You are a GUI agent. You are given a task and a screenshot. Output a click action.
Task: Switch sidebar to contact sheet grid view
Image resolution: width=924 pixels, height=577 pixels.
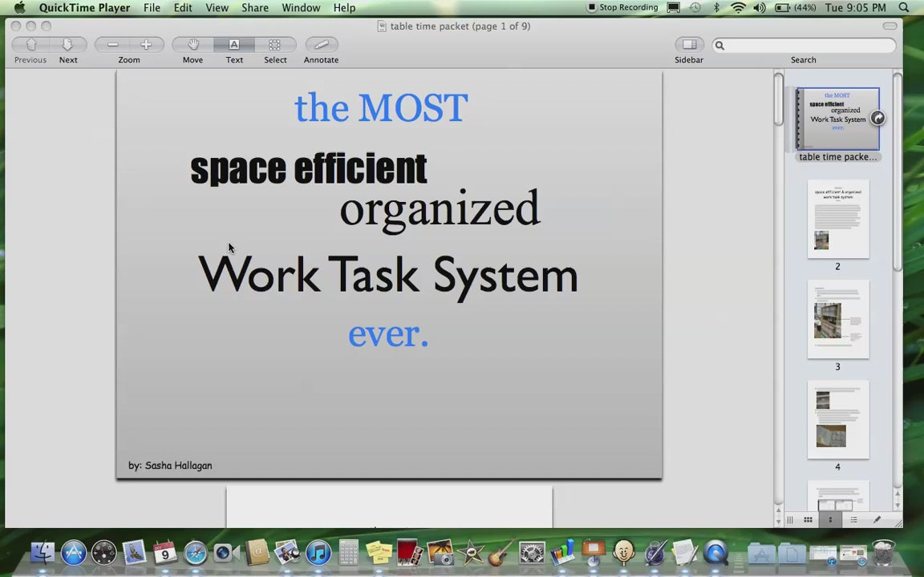[808, 519]
